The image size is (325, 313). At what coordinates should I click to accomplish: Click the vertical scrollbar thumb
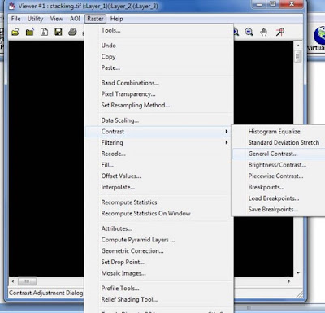(298, 56)
